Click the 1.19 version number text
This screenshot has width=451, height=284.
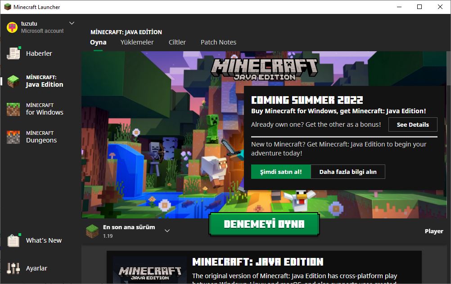click(108, 236)
